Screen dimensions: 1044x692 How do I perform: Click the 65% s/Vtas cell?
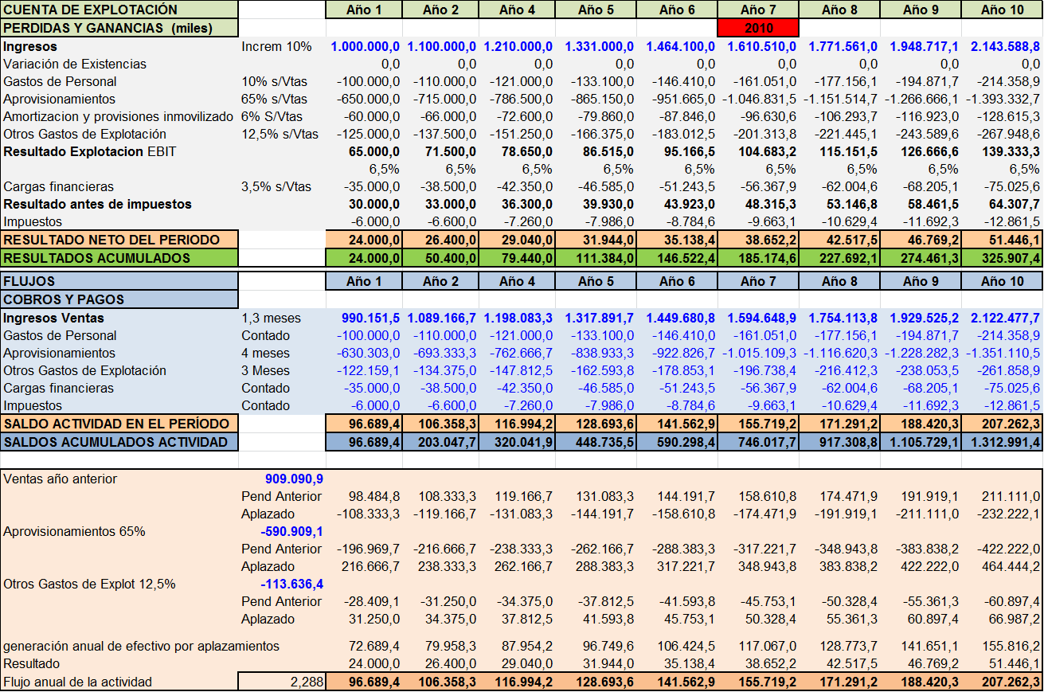[x=275, y=99]
